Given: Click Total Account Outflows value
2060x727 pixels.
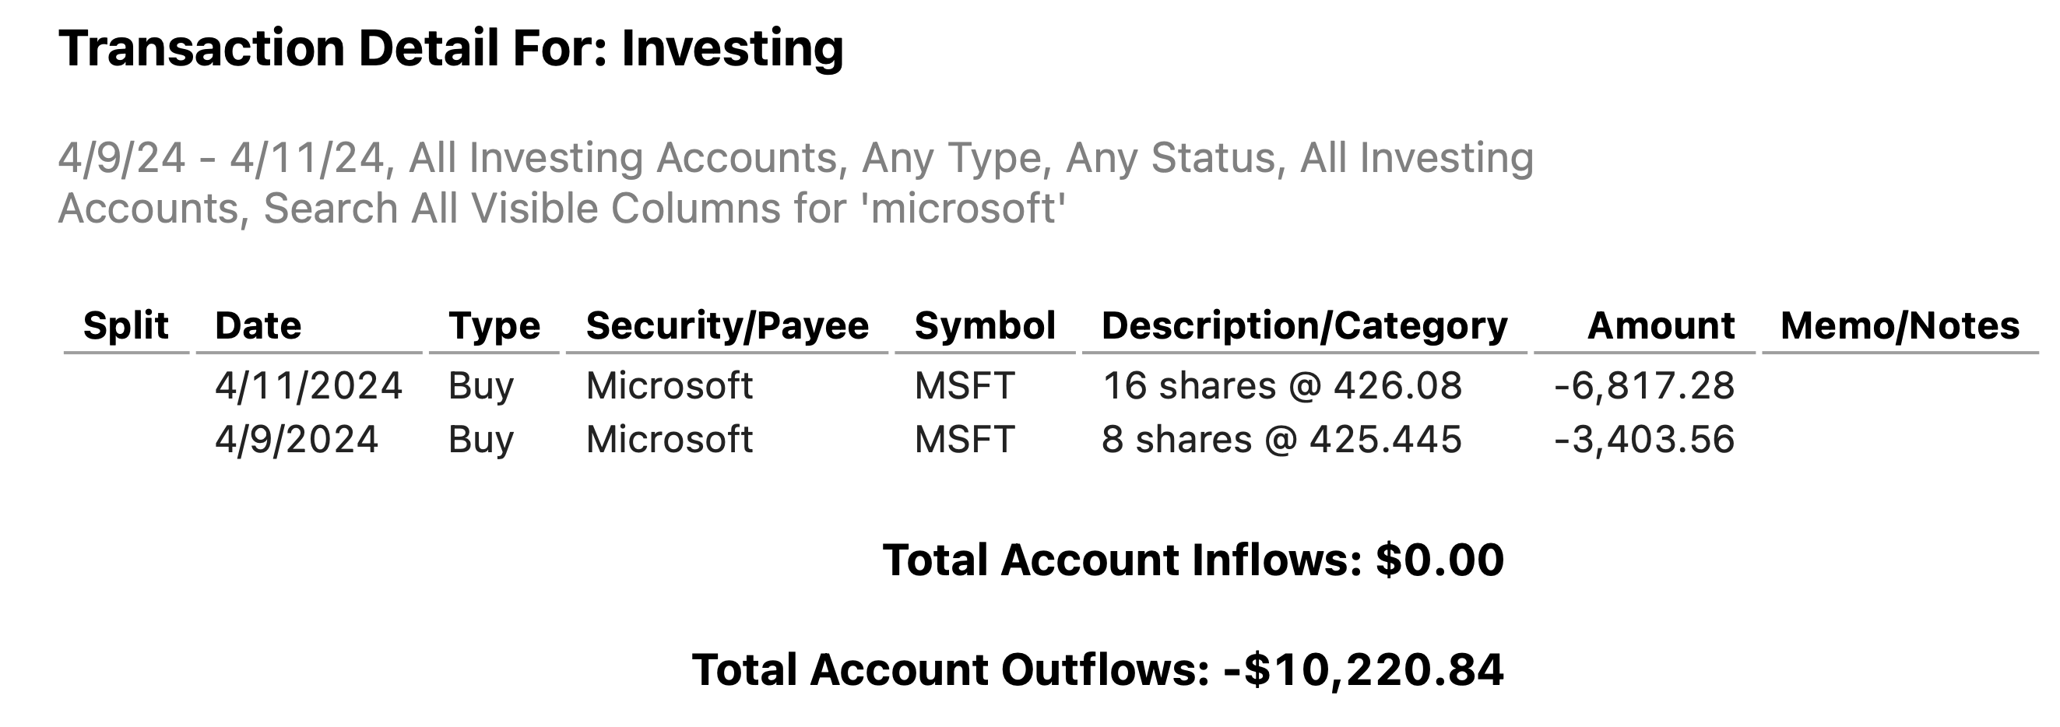Looking at the screenshot, I should (1363, 669).
